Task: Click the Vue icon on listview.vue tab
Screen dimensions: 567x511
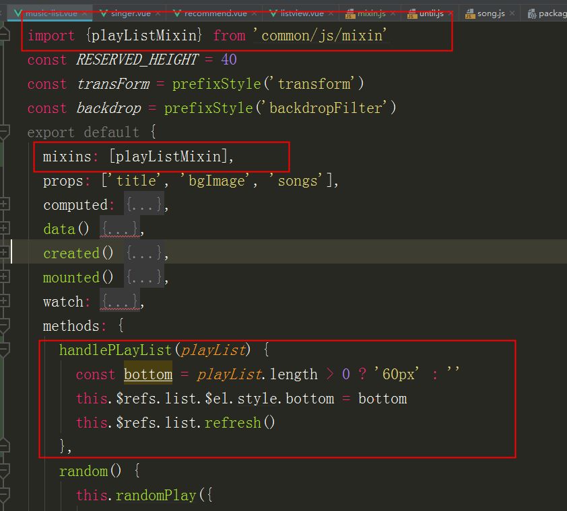Action: pyautogui.click(x=273, y=13)
